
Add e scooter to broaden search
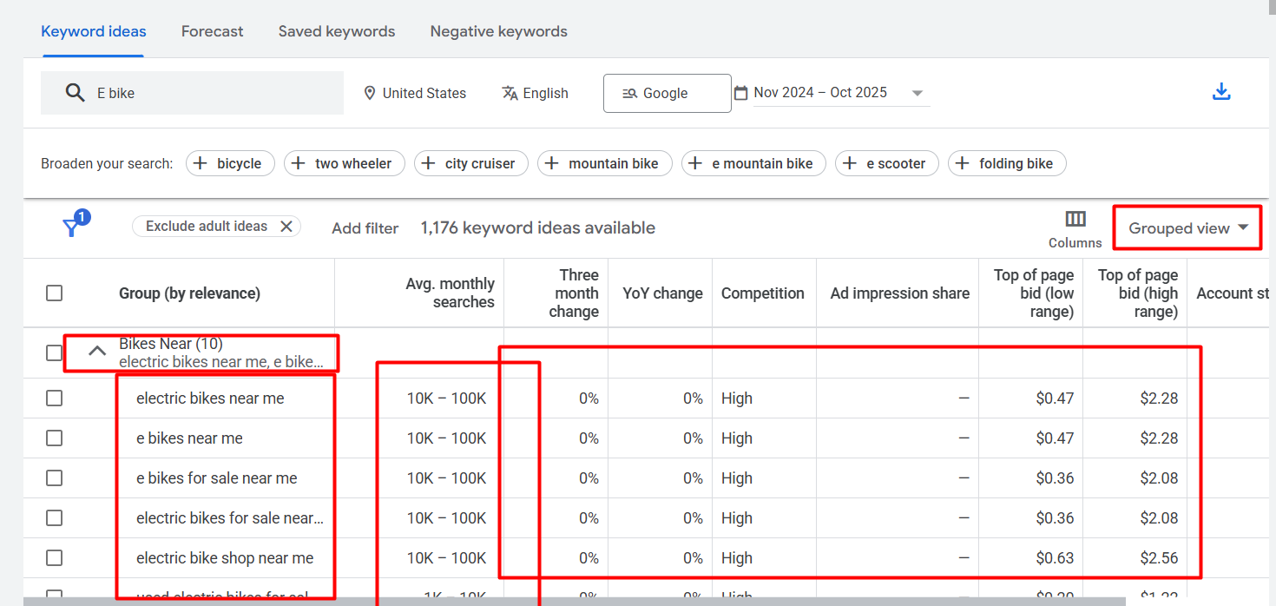click(x=886, y=163)
